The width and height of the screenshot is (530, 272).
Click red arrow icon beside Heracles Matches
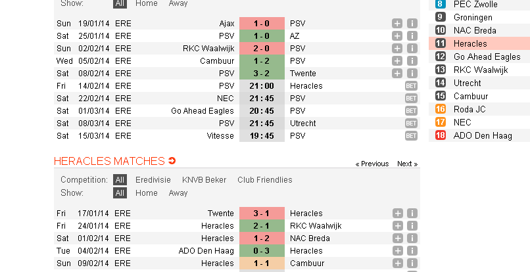172,160
